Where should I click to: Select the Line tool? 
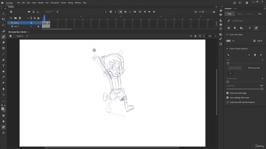[3, 54]
